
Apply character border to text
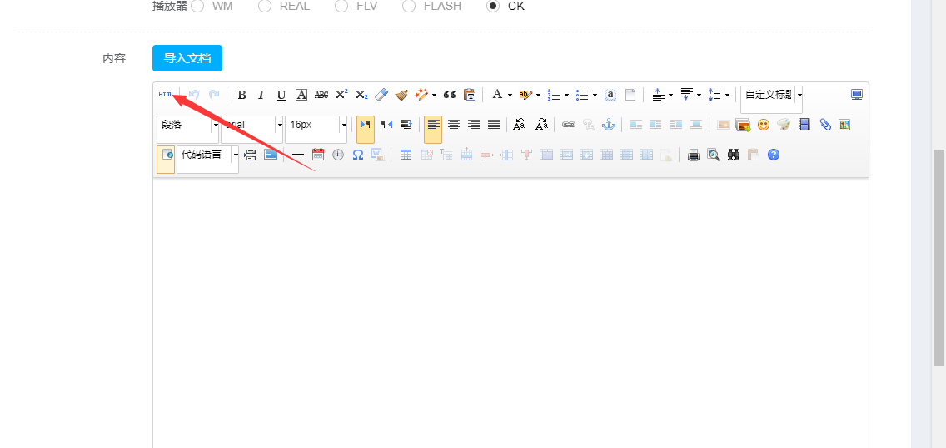(x=301, y=95)
